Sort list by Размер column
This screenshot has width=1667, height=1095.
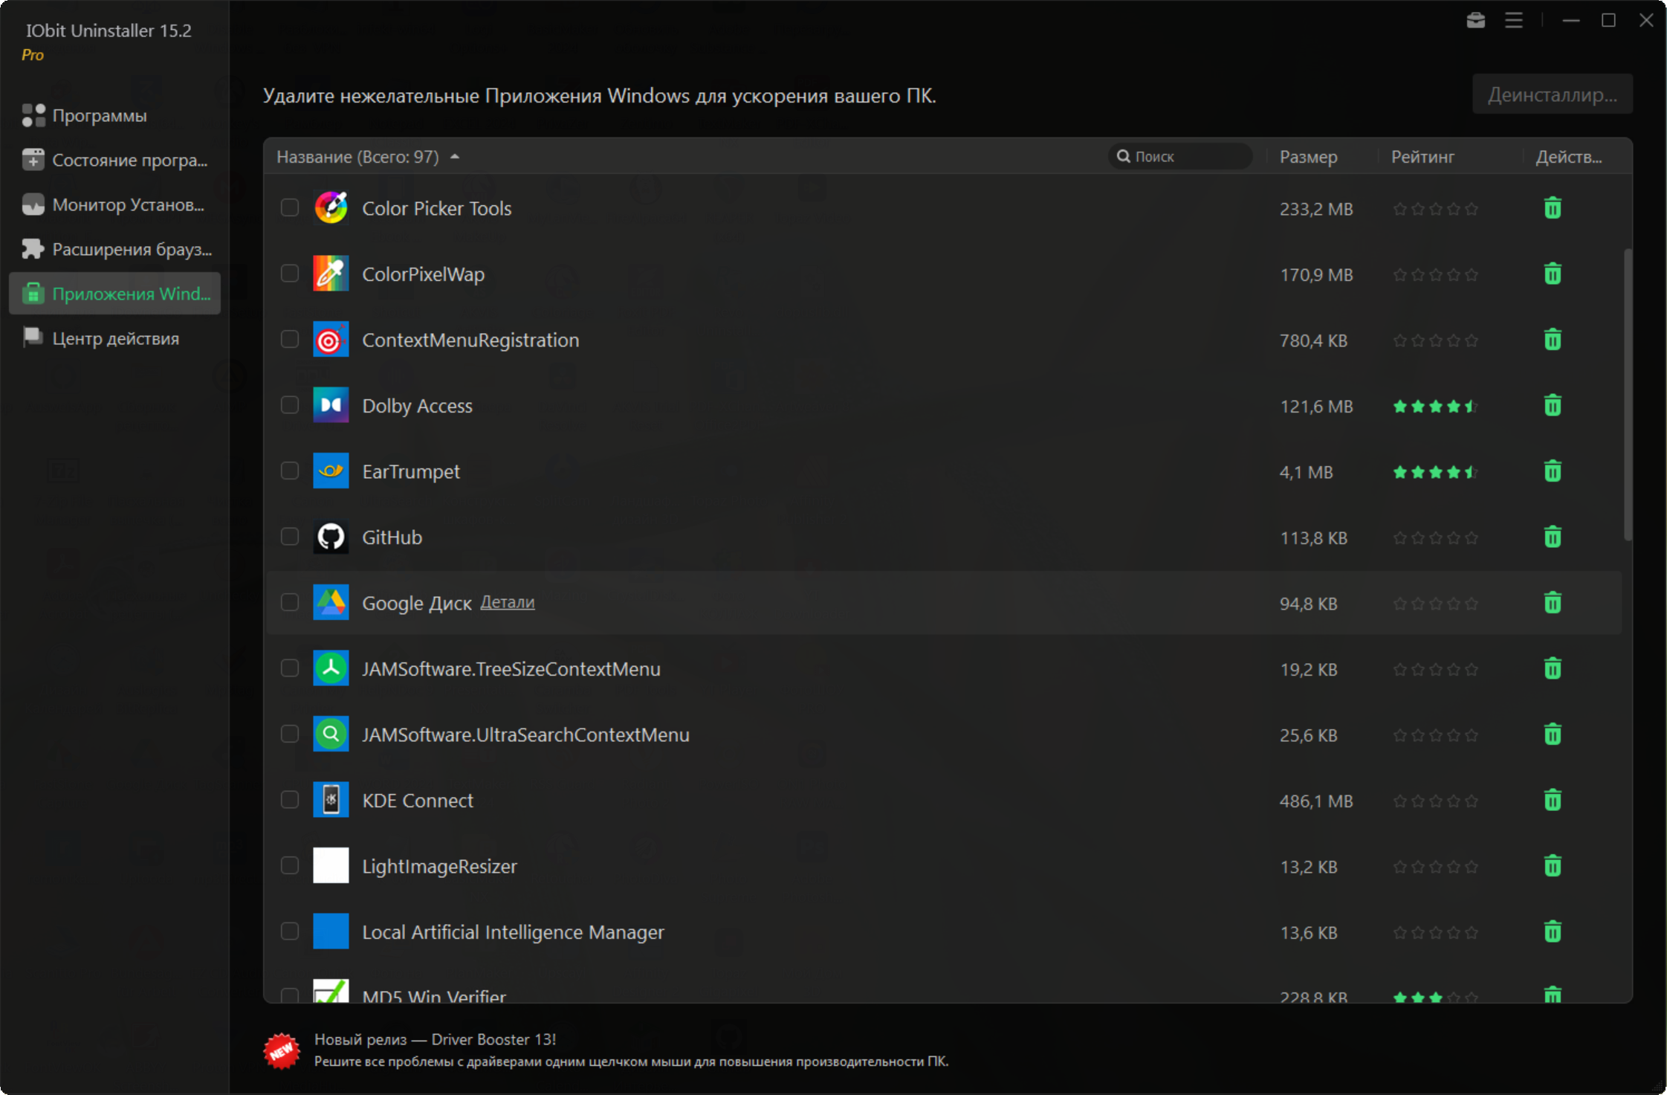click(x=1308, y=157)
